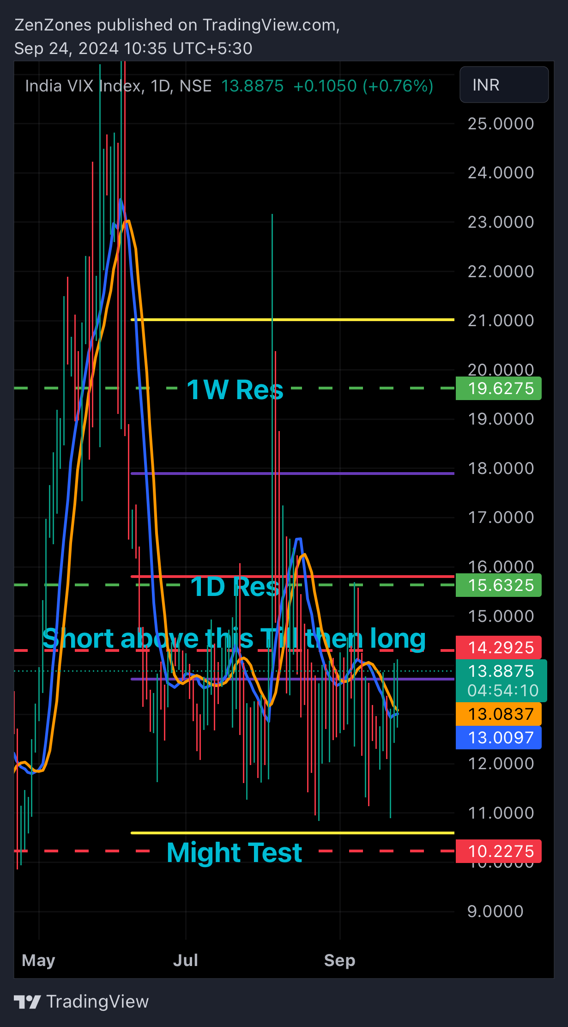
Task: Click the 18.0000 price axis label
Action: pos(501,468)
